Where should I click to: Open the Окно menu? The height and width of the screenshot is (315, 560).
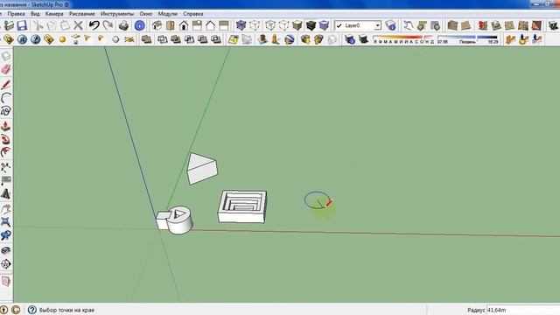point(146,14)
